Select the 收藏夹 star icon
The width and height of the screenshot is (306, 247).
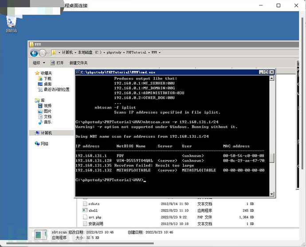pyautogui.click(x=37, y=73)
